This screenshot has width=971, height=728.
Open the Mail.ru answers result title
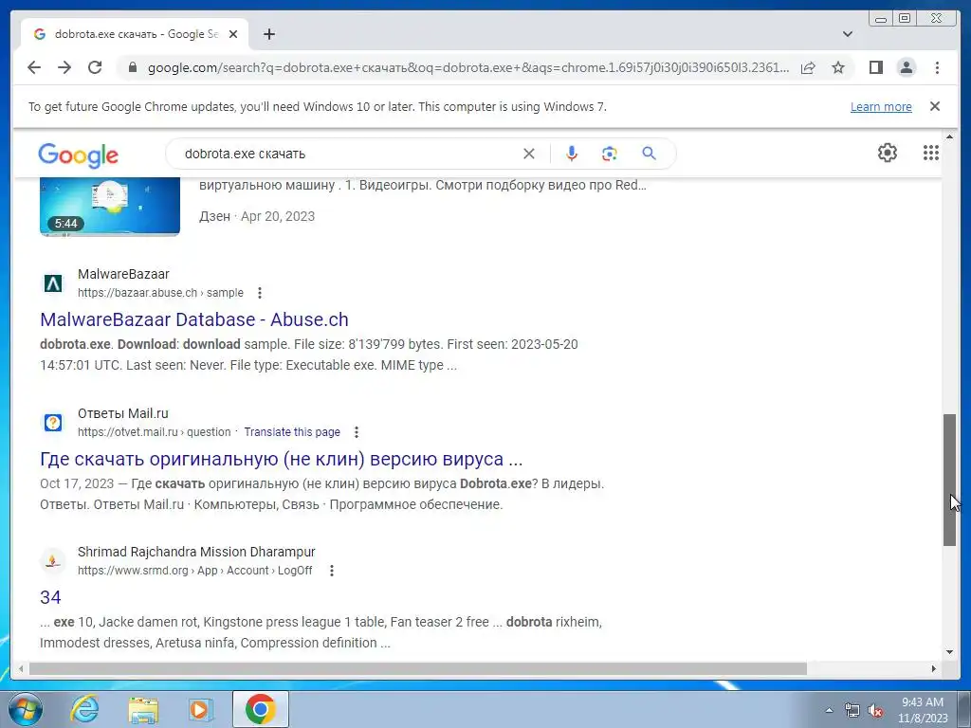[x=281, y=460]
